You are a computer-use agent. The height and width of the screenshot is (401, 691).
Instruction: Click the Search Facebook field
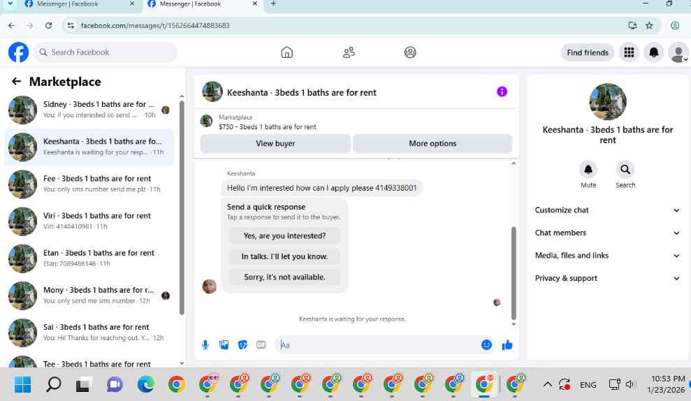106,52
